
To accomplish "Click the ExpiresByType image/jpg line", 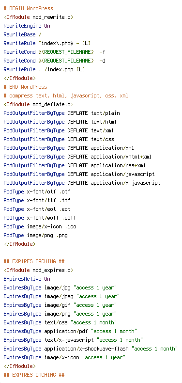I will [60, 288].
